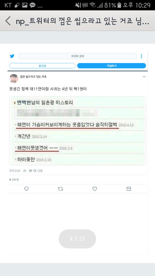The width and height of the screenshot is (155, 276).
Task: Expand the tweet chevron dropdown
Action: 144,77
